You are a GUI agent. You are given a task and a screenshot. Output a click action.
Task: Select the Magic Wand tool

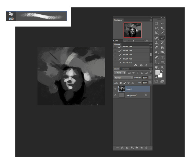pos(162,28)
